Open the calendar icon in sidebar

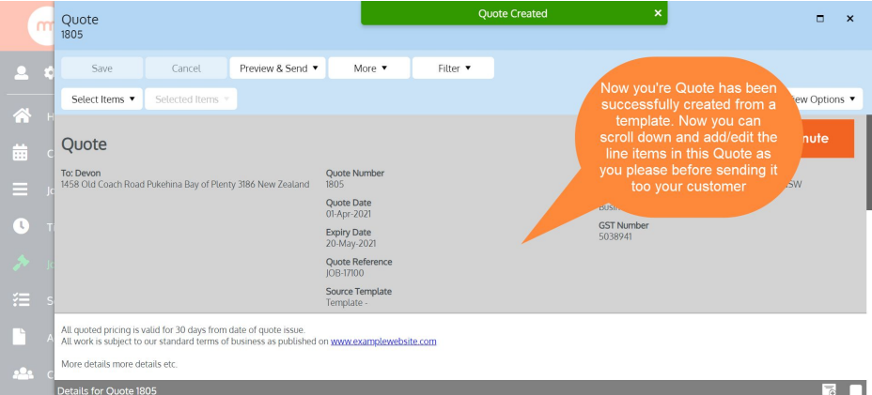coord(21,152)
